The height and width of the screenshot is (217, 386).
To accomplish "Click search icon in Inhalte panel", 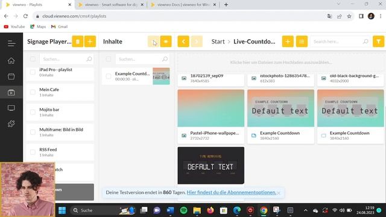I will pyautogui.click(x=165, y=59).
